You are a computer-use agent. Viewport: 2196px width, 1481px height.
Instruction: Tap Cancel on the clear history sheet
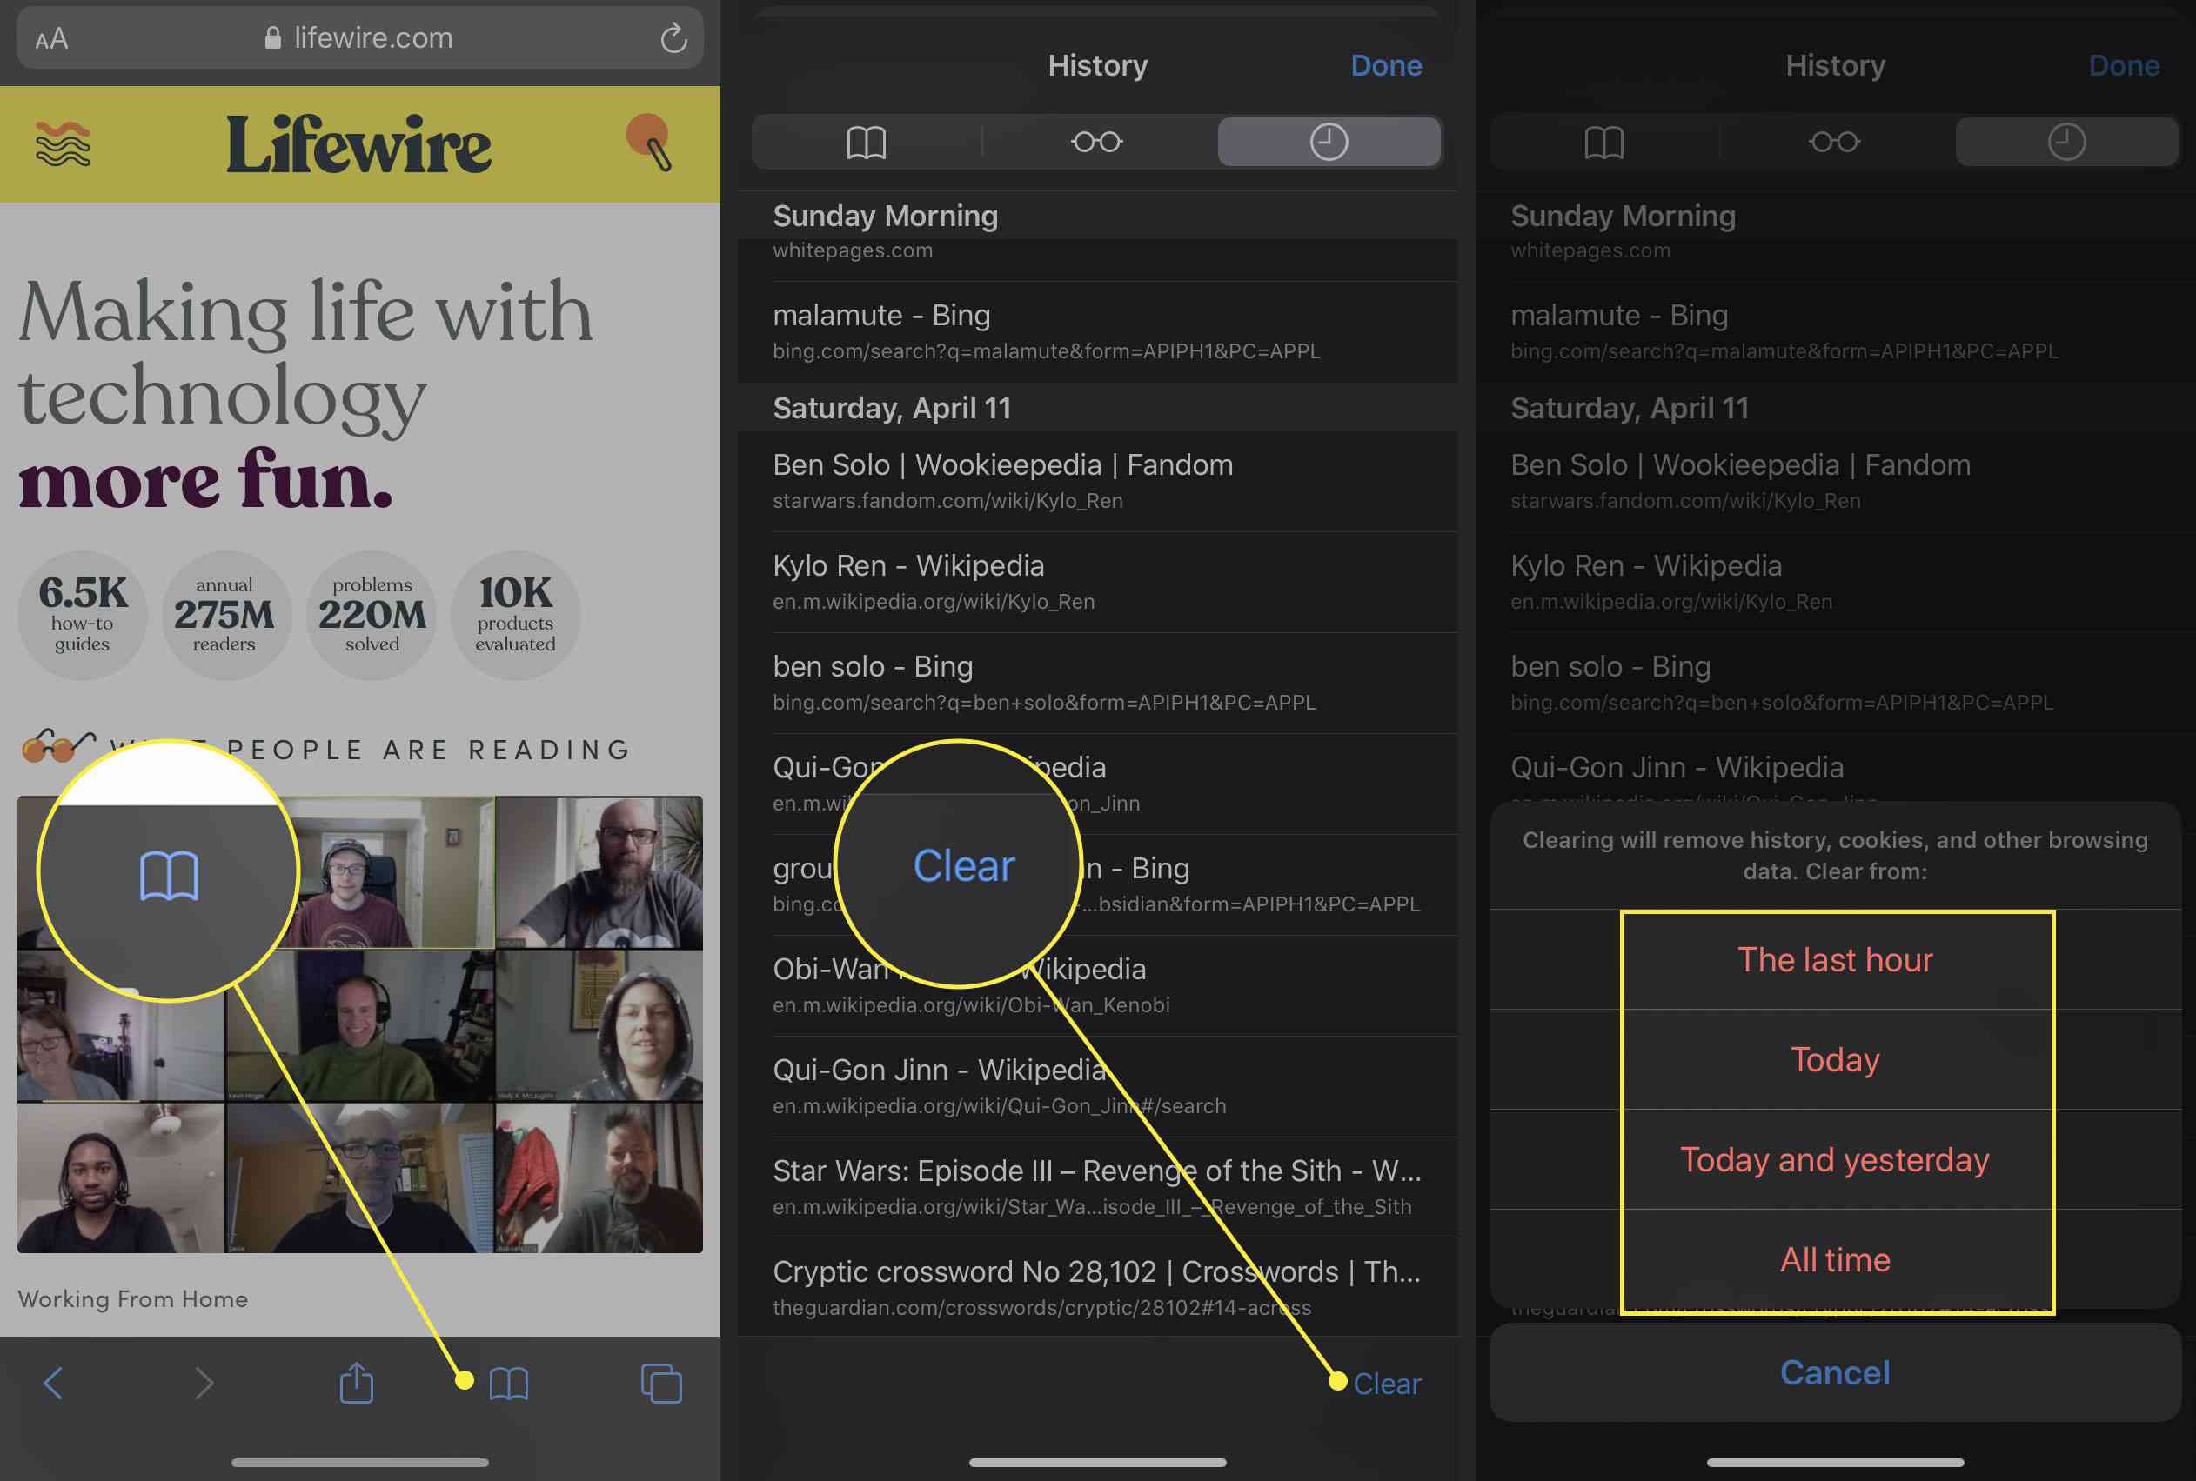[x=1835, y=1372]
